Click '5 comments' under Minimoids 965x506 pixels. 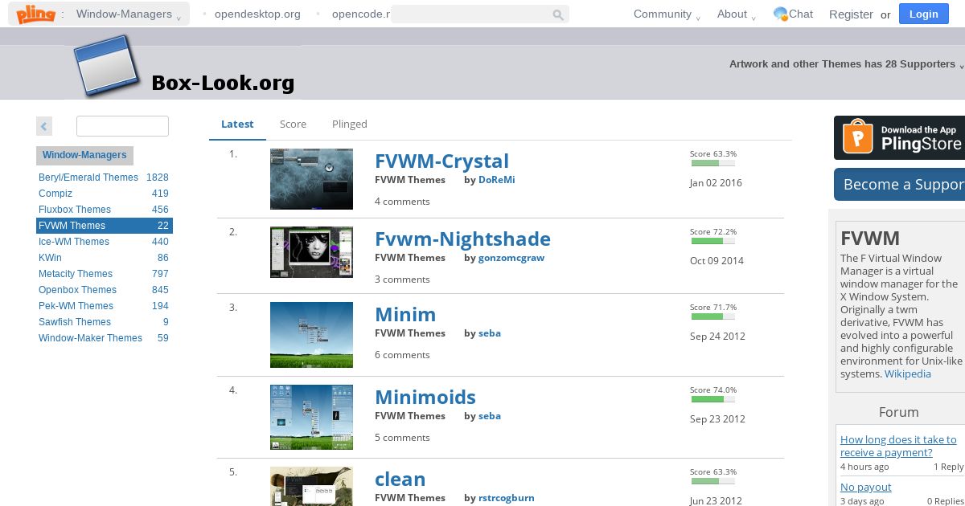tap(402, 438)
